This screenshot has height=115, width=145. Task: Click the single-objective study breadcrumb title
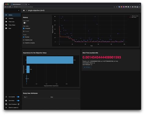[36, 10]
